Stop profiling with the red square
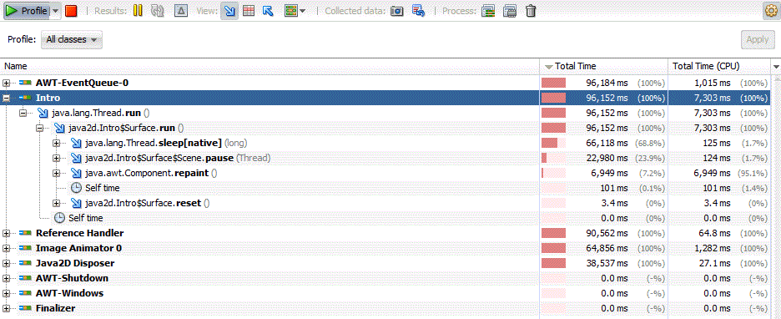 71,11
